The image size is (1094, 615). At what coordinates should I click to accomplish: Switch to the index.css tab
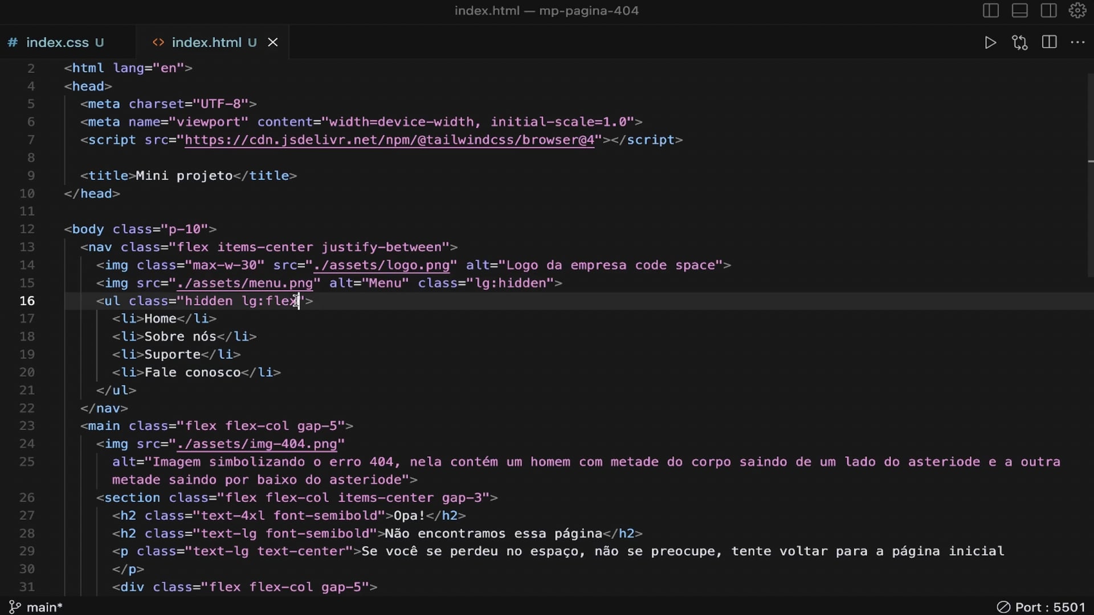click(x=57, y=43)
